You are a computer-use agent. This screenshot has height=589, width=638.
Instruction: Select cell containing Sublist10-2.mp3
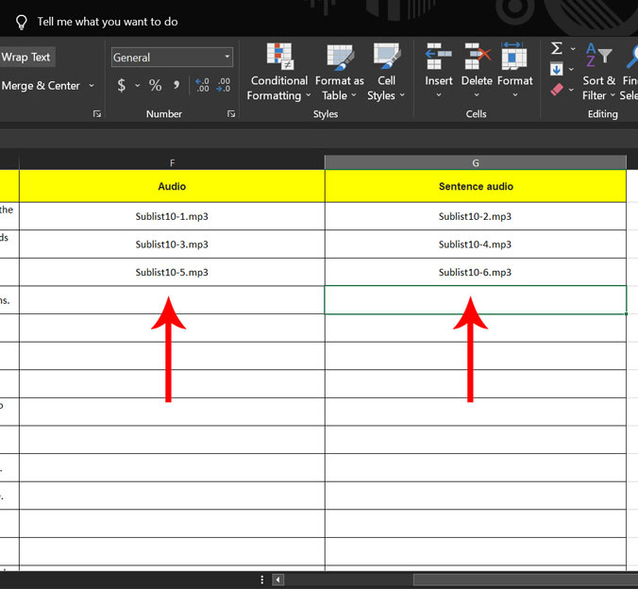(x=476, y=216)
